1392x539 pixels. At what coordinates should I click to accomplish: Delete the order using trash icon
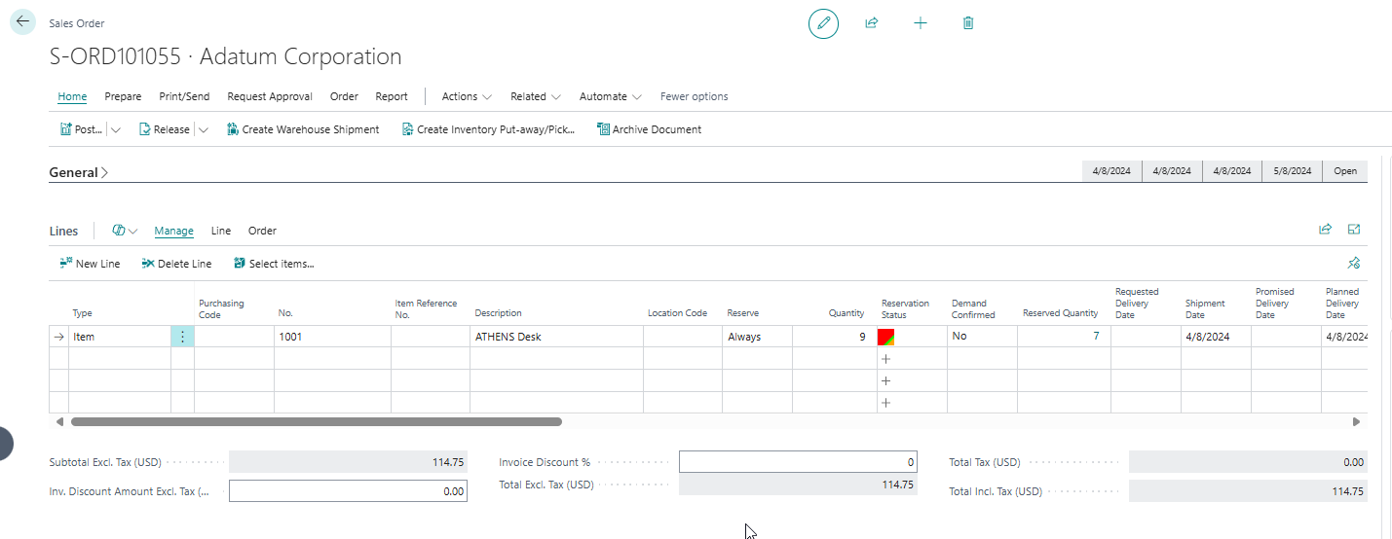point(968,22)
